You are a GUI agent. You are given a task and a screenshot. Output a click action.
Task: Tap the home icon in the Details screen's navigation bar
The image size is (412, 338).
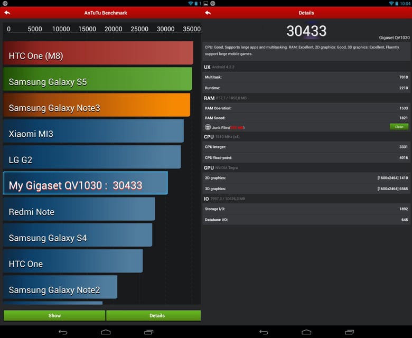click(x=306, y=332)
